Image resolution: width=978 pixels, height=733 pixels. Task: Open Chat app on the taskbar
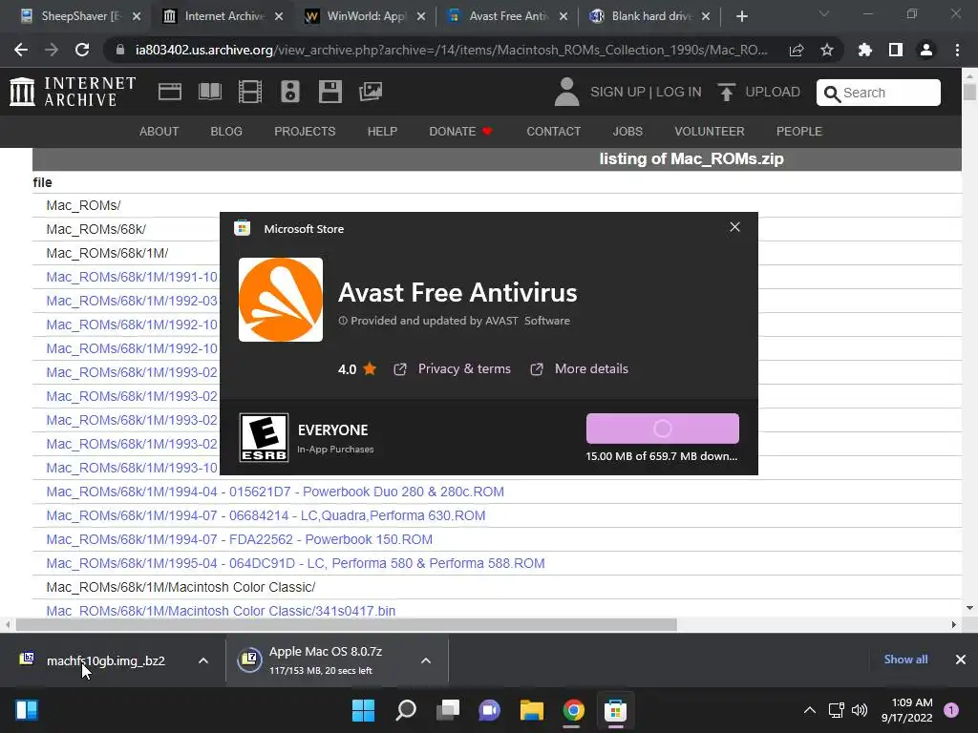click(490, 710)
